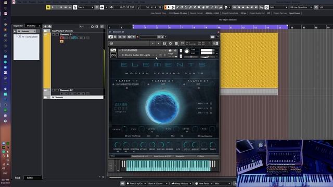Open the Start at Cursor dropdown
This screenshot has width=333, height=187.
pyautogui.click(x=158, y=183)
